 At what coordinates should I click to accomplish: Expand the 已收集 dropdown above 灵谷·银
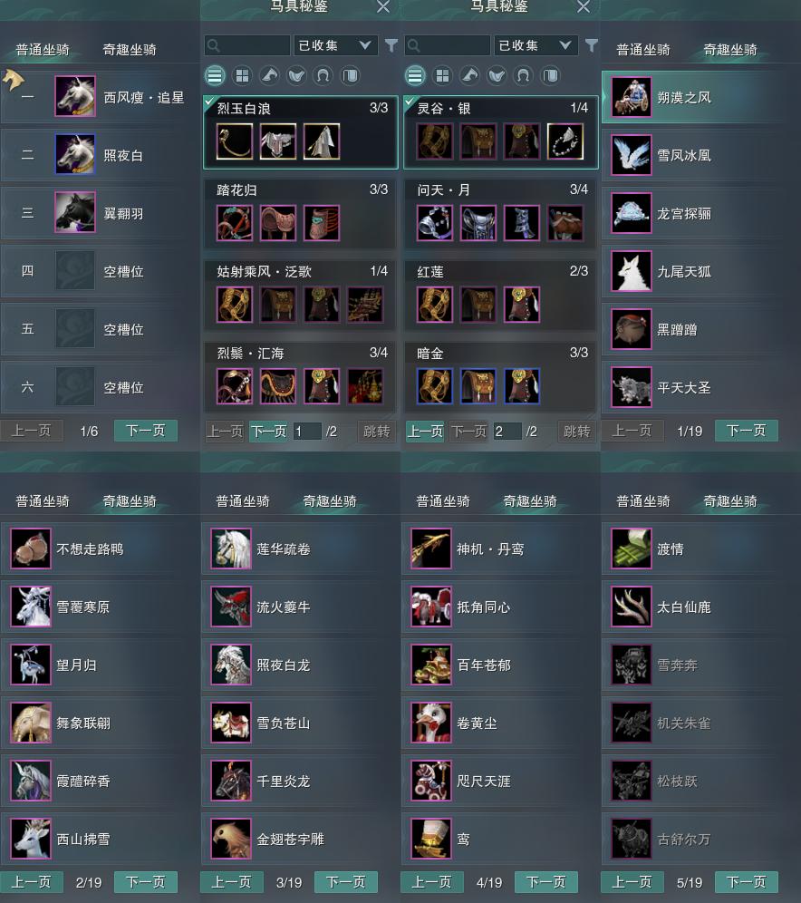536,45
